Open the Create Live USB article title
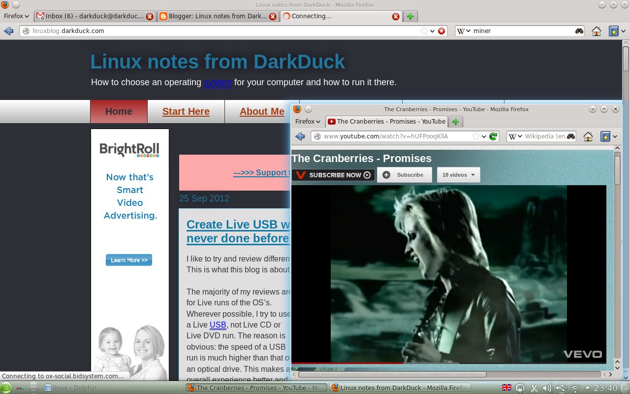630x394 pixels. click(x=239, y=231)
